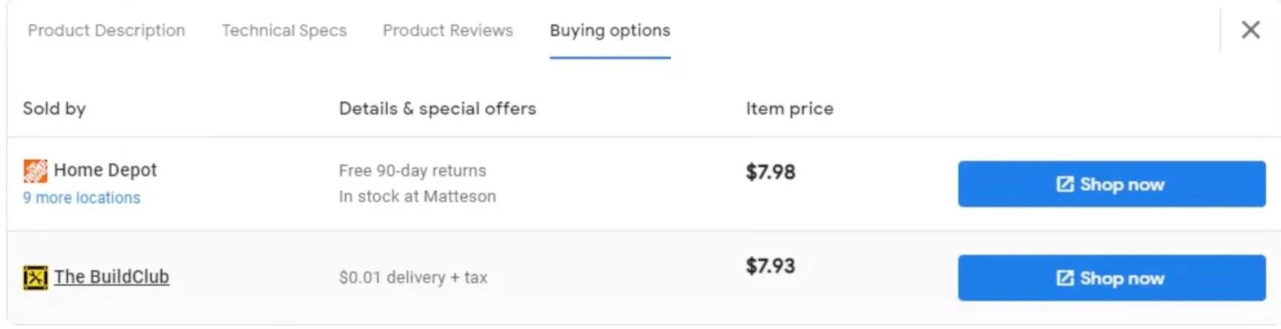Click the $7.98 item price
The width and height of the screenshot is (1281, 329).
[x=770, y=172]
